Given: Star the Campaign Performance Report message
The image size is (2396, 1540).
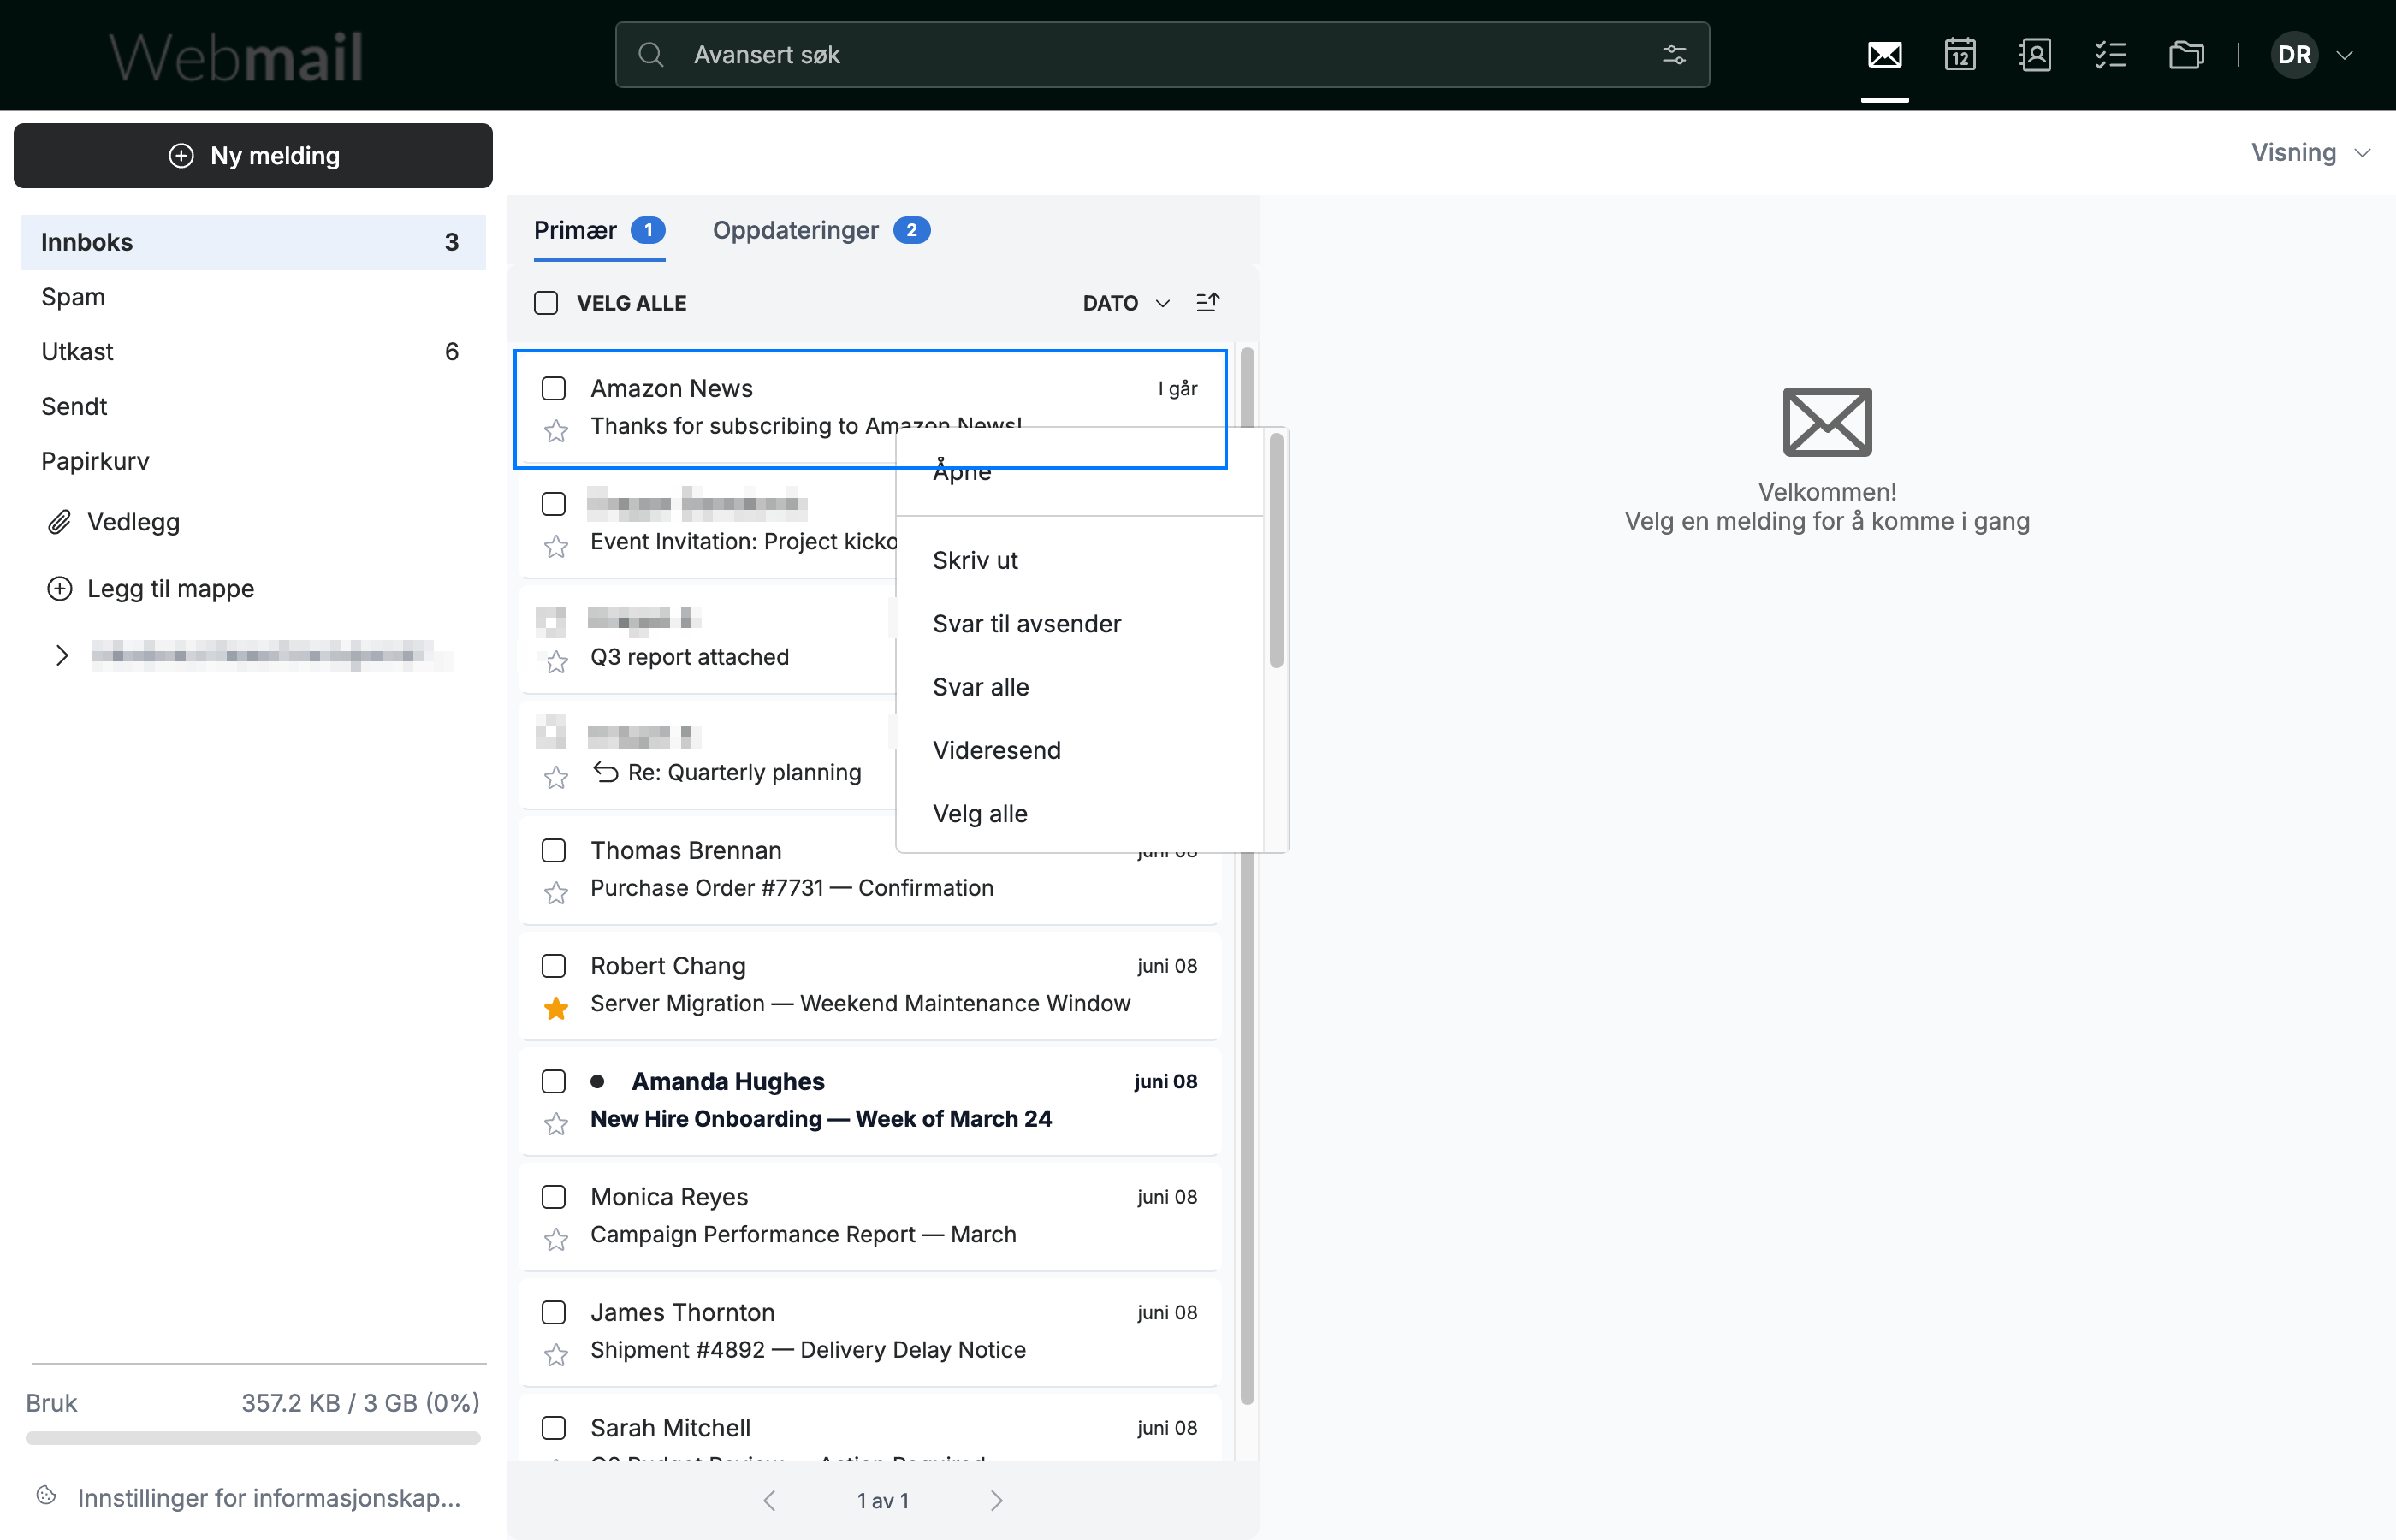Looking at the screenshot, I should pos(556,1240).
